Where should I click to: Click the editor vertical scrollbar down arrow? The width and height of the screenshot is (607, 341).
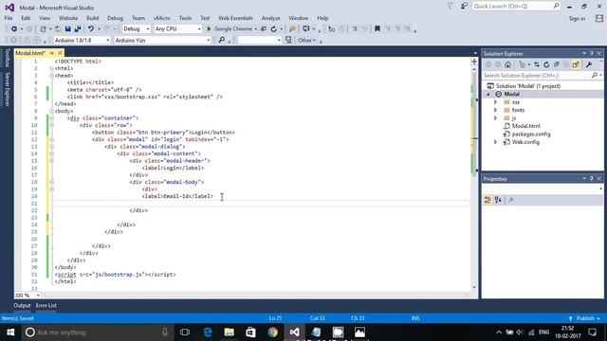(474, 287)
